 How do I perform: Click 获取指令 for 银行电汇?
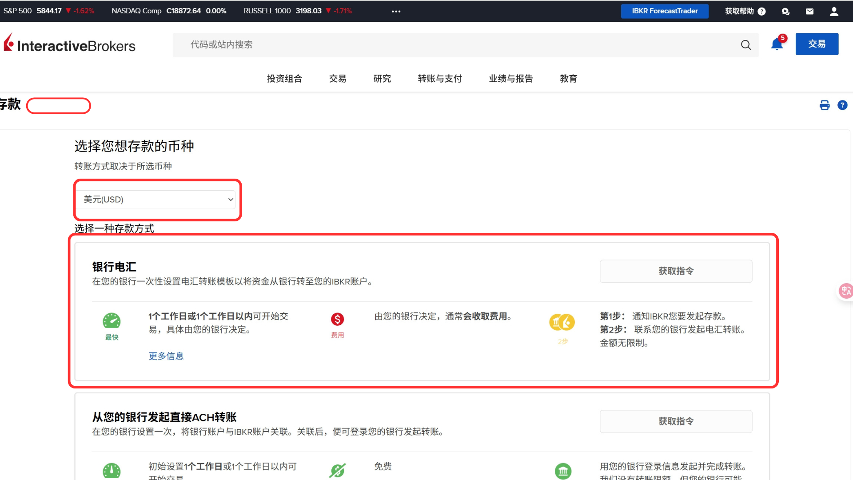pos(676,271)
